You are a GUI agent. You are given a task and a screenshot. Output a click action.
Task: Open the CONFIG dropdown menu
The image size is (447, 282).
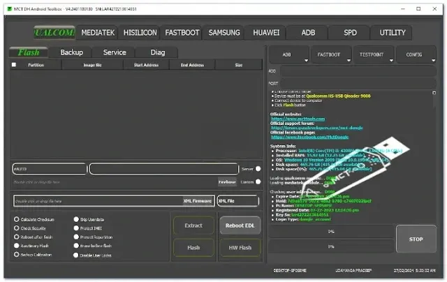(x=416, y=54)
